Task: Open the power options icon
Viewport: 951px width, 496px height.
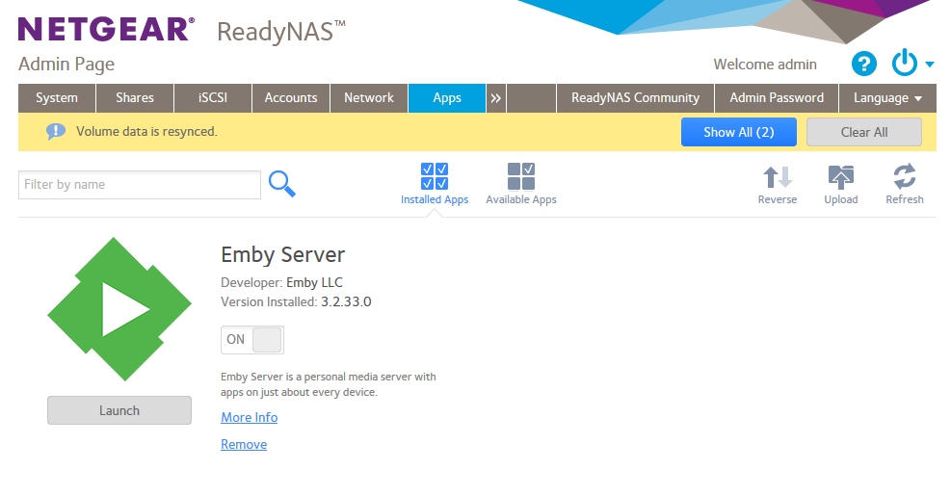Action: coord(905,63)
